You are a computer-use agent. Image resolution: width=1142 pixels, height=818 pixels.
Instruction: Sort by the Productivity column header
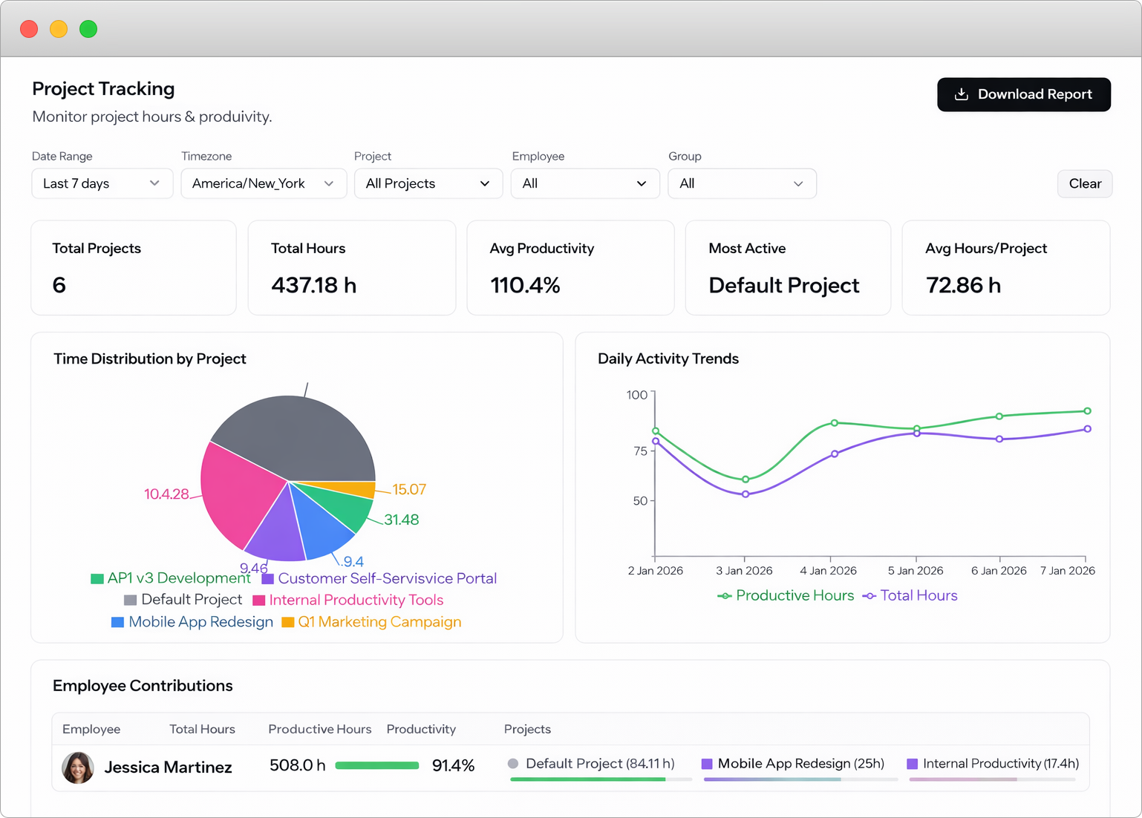(421, 729)
